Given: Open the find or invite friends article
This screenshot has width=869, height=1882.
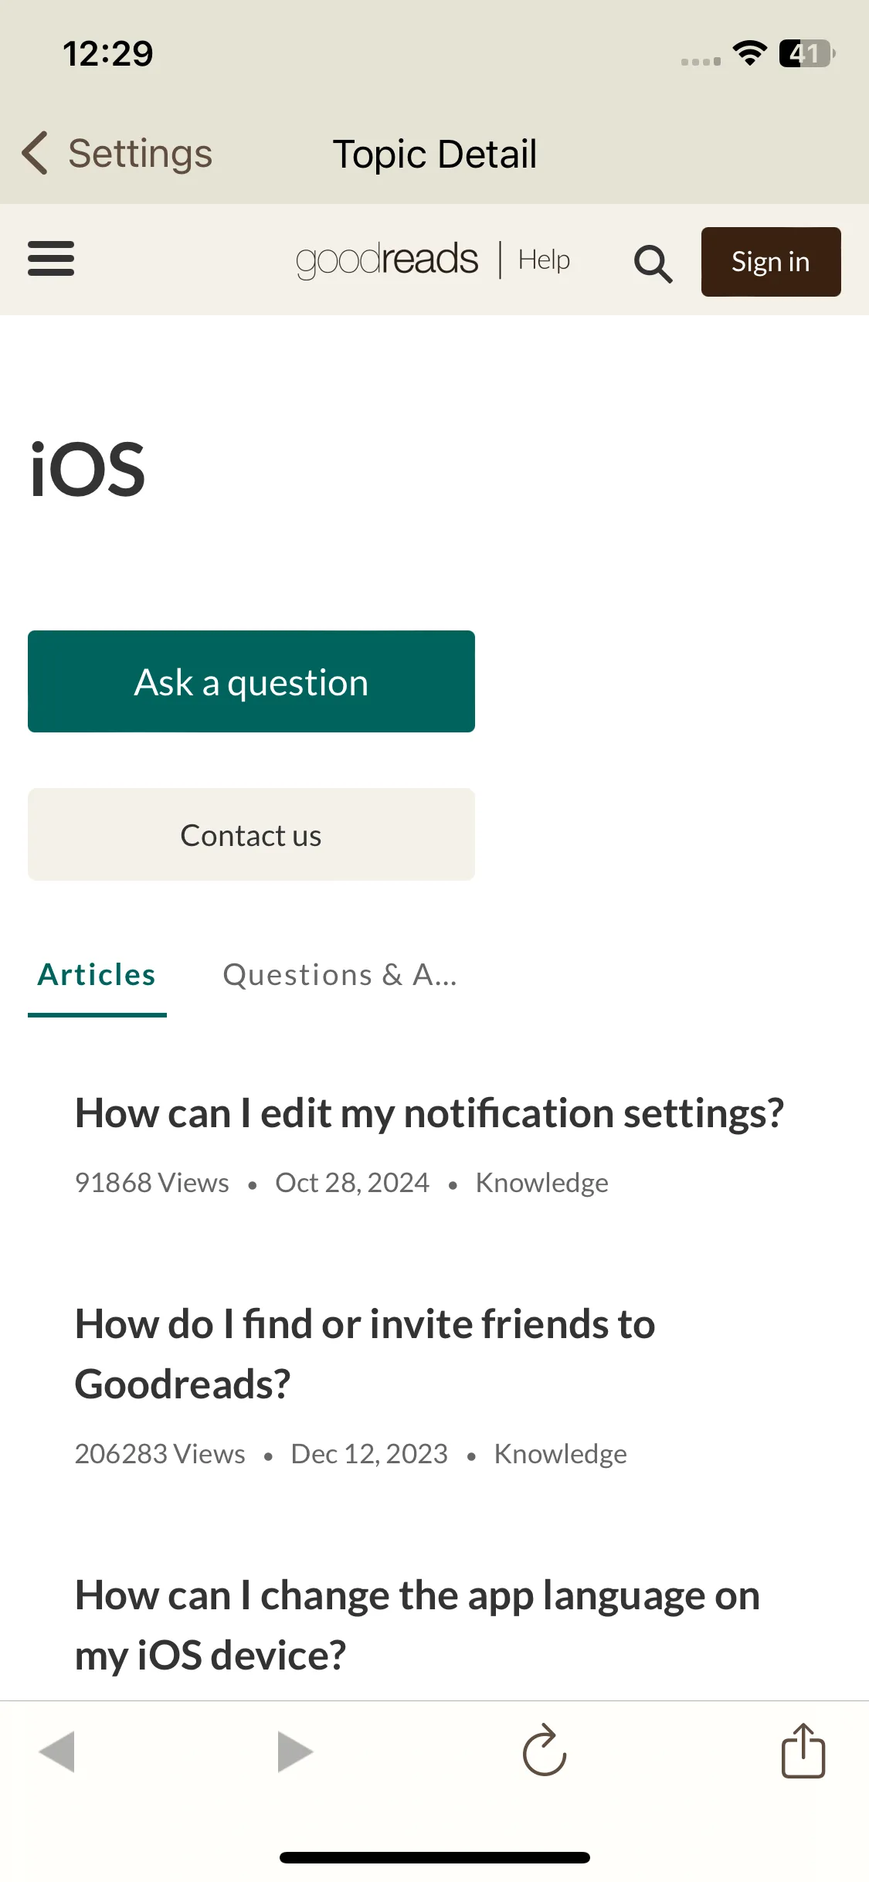Looking at the screenshot, I should (365, 1354).
